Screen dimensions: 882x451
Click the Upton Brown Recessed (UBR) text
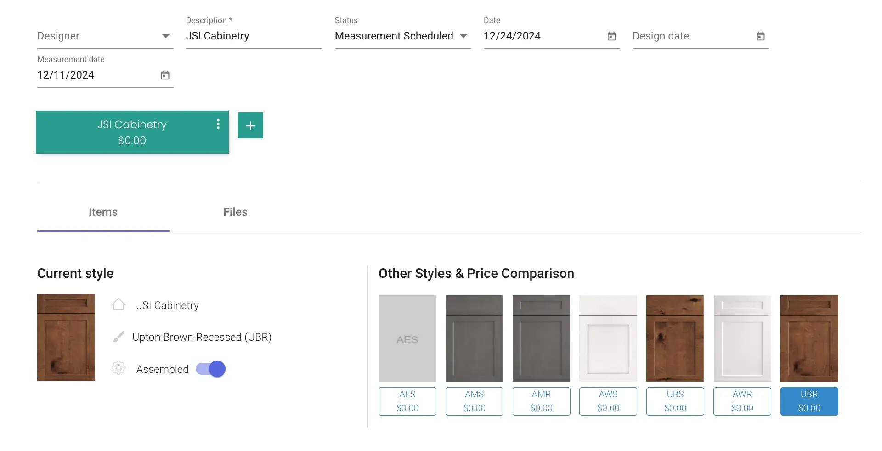(202, 337)
